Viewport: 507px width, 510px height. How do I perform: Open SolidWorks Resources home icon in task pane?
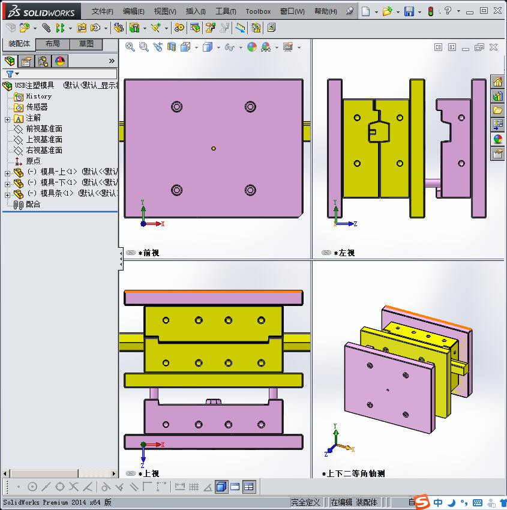pyautogui.click(x=499, y=81)
